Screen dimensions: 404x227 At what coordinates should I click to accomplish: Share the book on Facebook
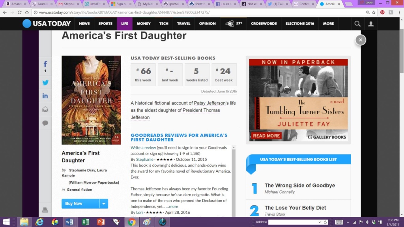(45, 64)
